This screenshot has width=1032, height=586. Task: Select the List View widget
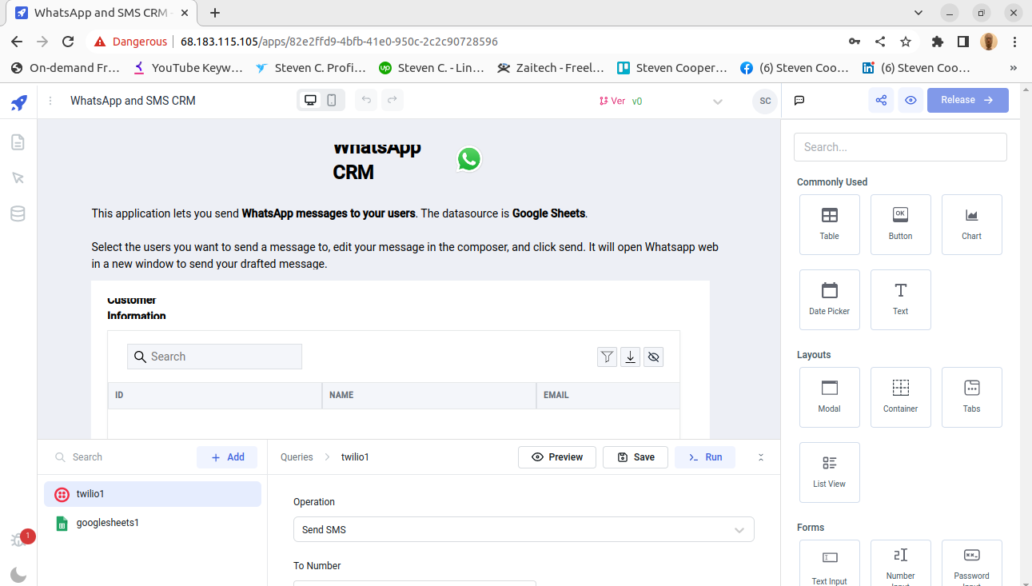point(830,472)
